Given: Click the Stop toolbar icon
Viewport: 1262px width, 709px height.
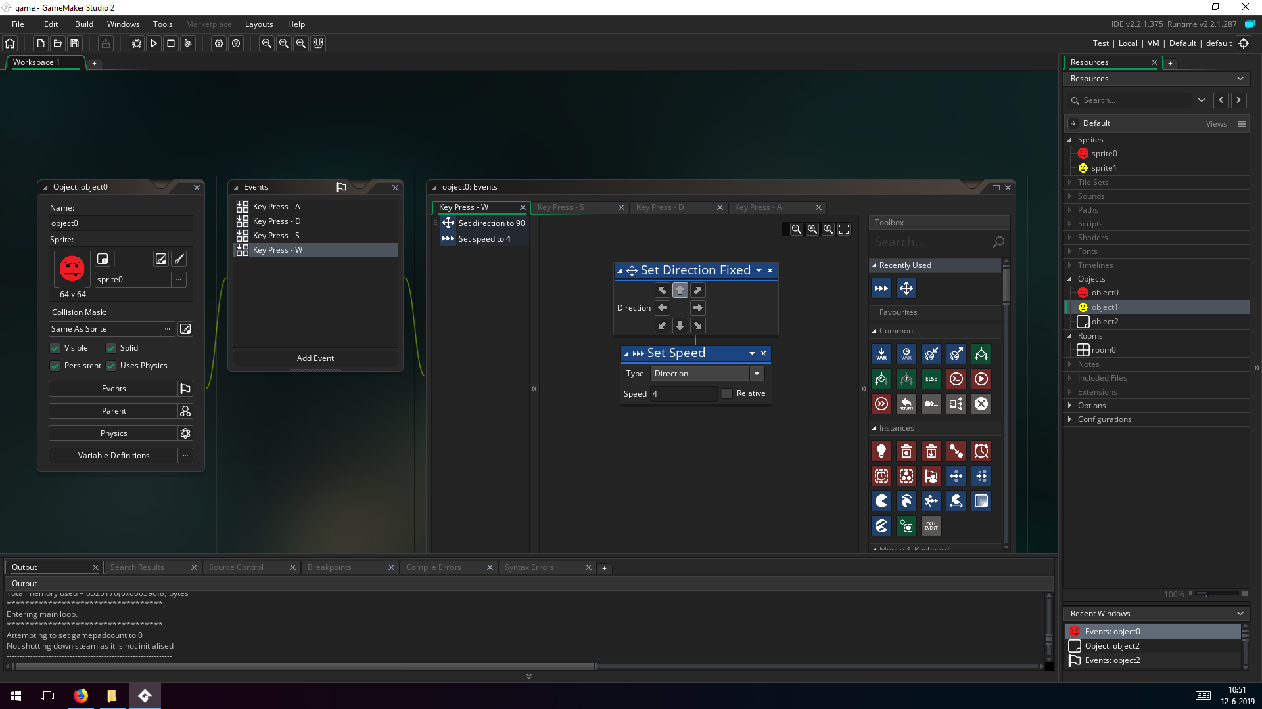Looking at the screenshot, I should [x=170, y=43].
